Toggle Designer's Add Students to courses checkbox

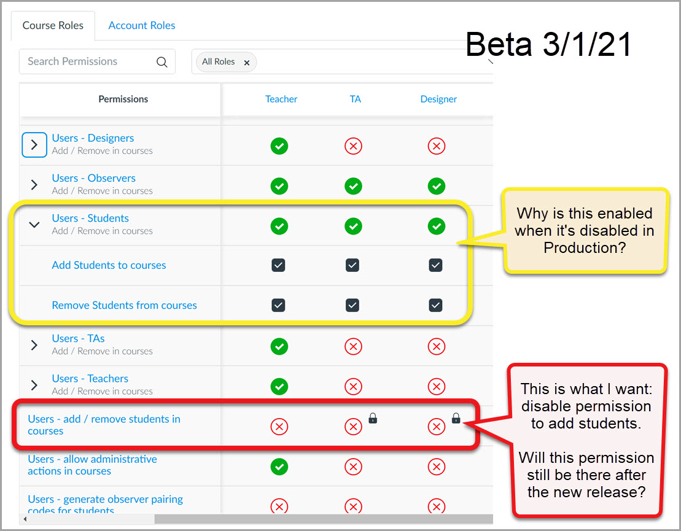point(435,265)
